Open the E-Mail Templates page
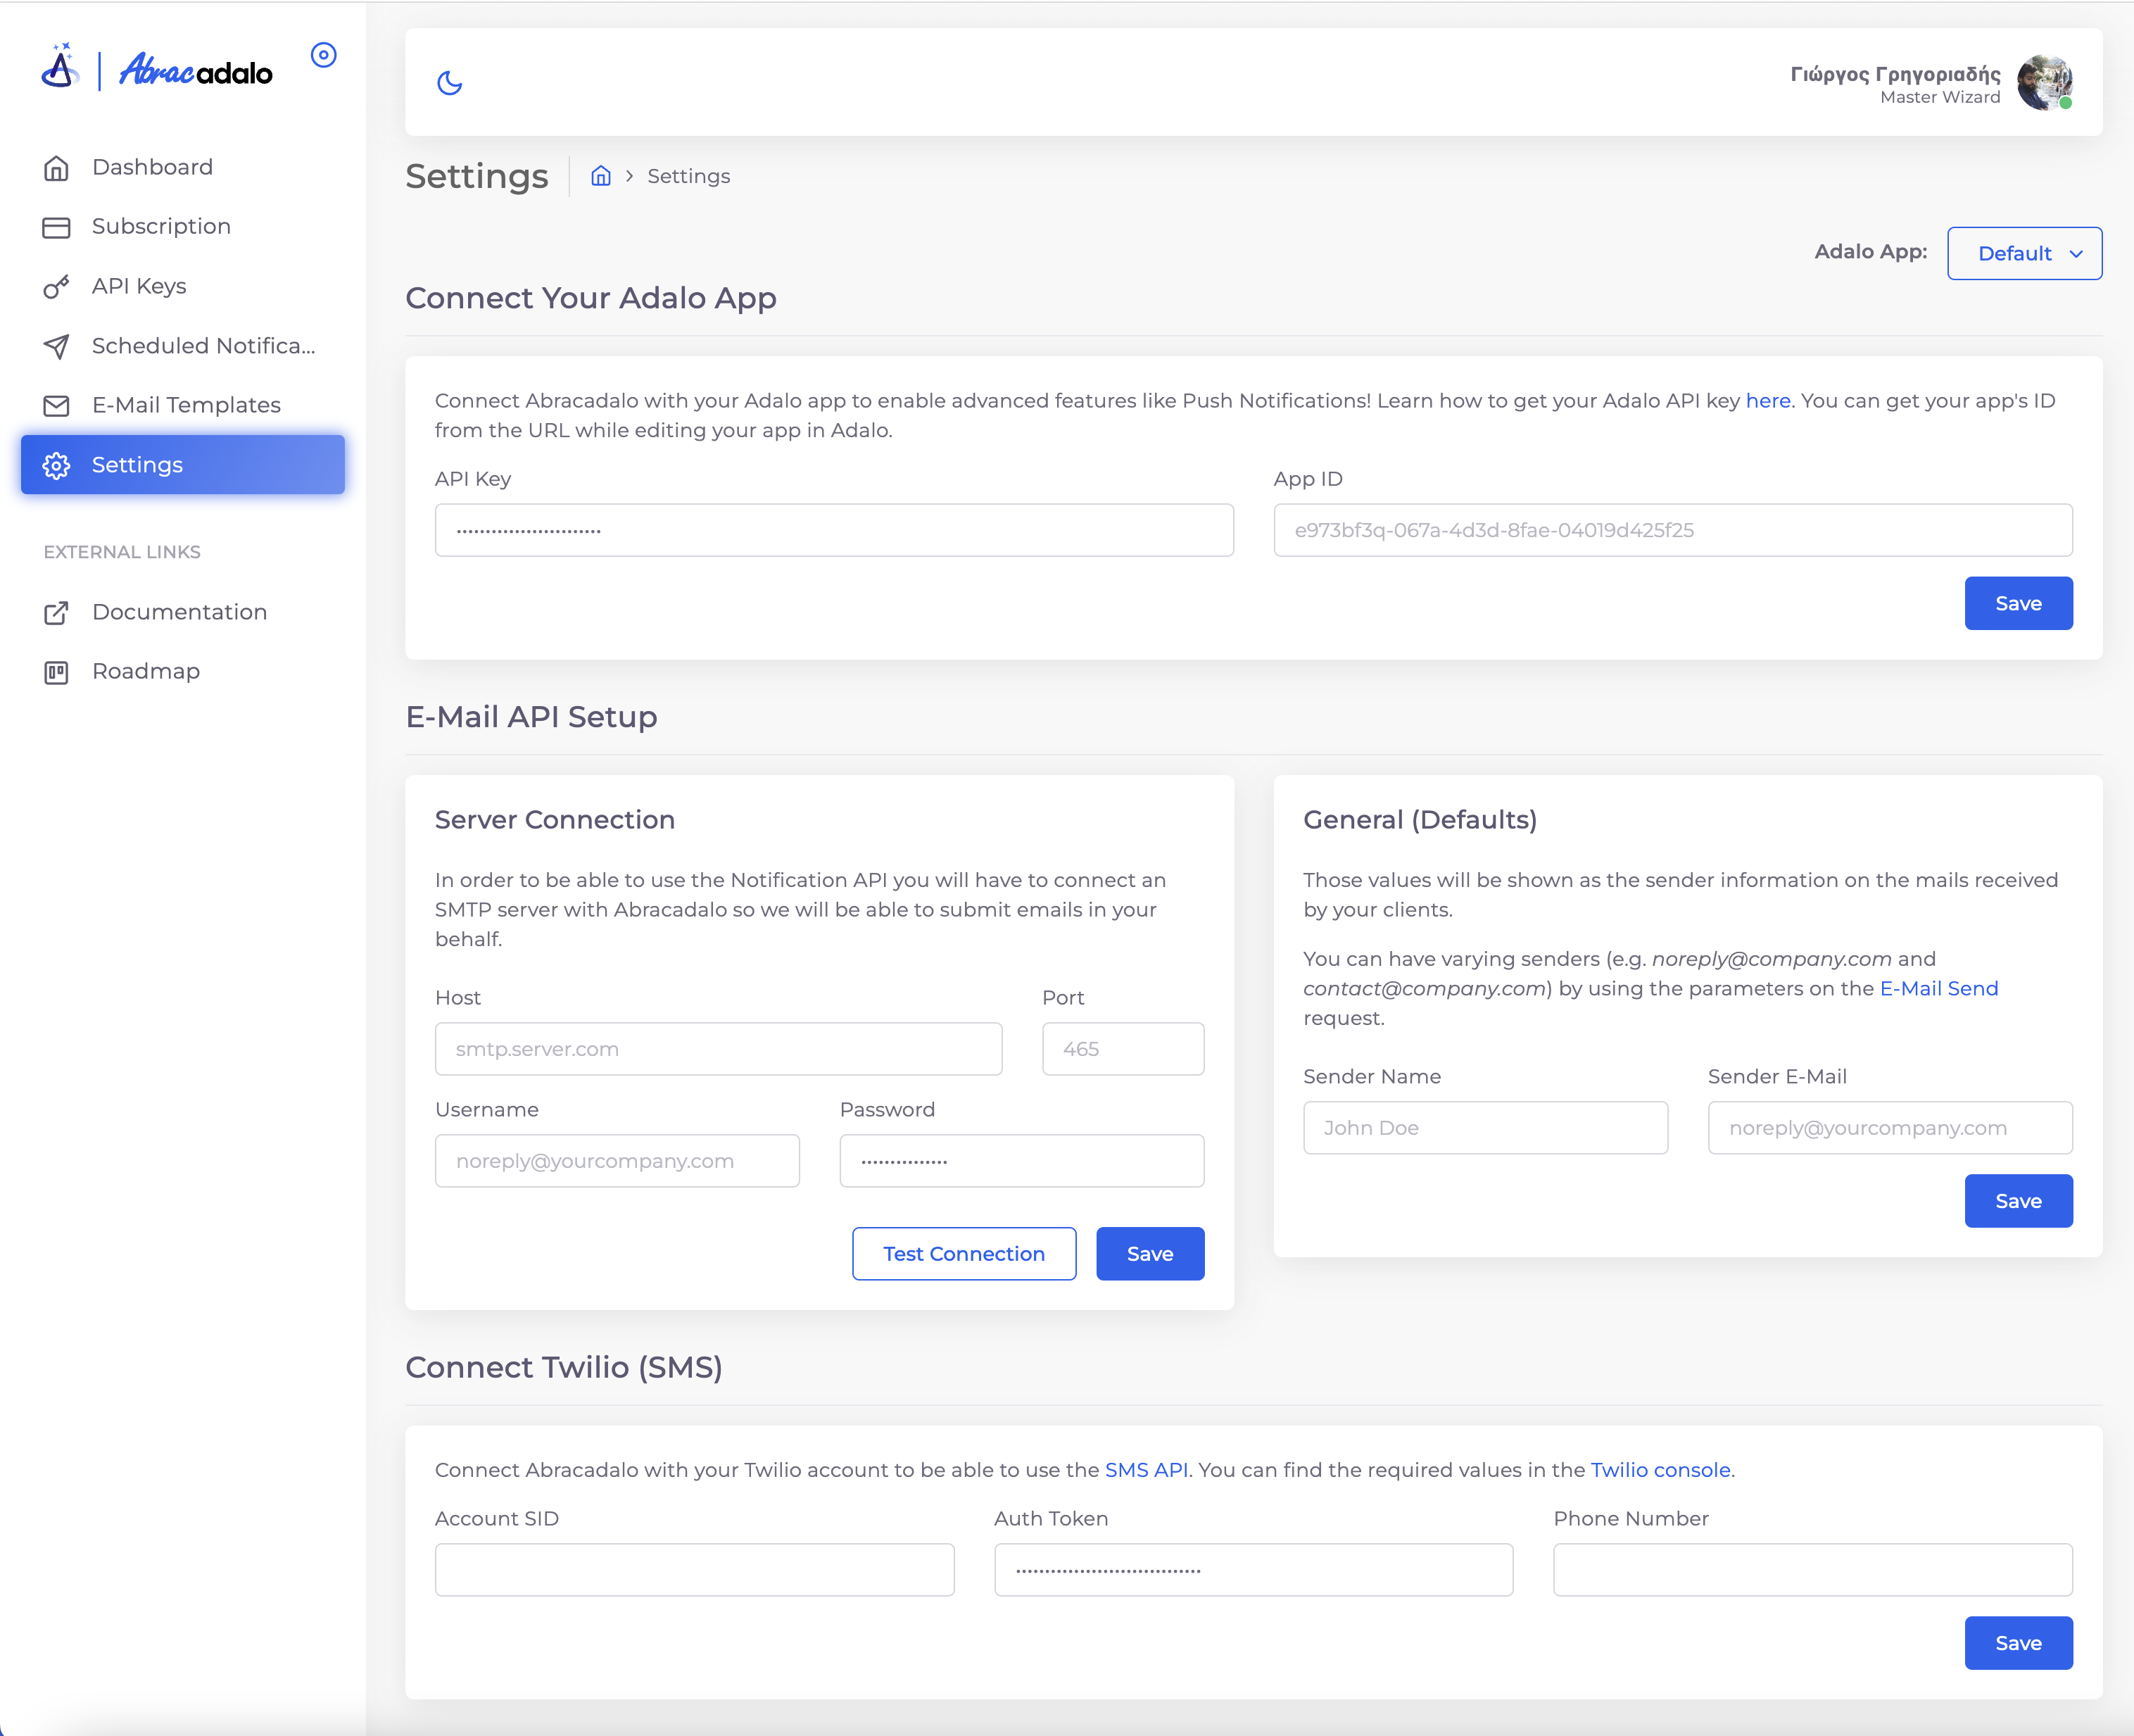Viewport: 2134px width, 1736px height. (186, 405)
